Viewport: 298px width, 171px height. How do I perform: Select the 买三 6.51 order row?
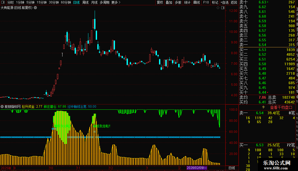pyautogui.click(x=267, y=59)
